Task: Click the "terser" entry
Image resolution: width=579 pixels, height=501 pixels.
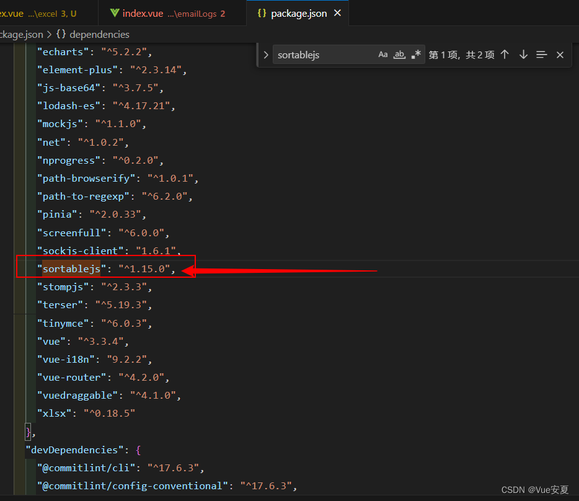Action: click(x=94, y=305)
